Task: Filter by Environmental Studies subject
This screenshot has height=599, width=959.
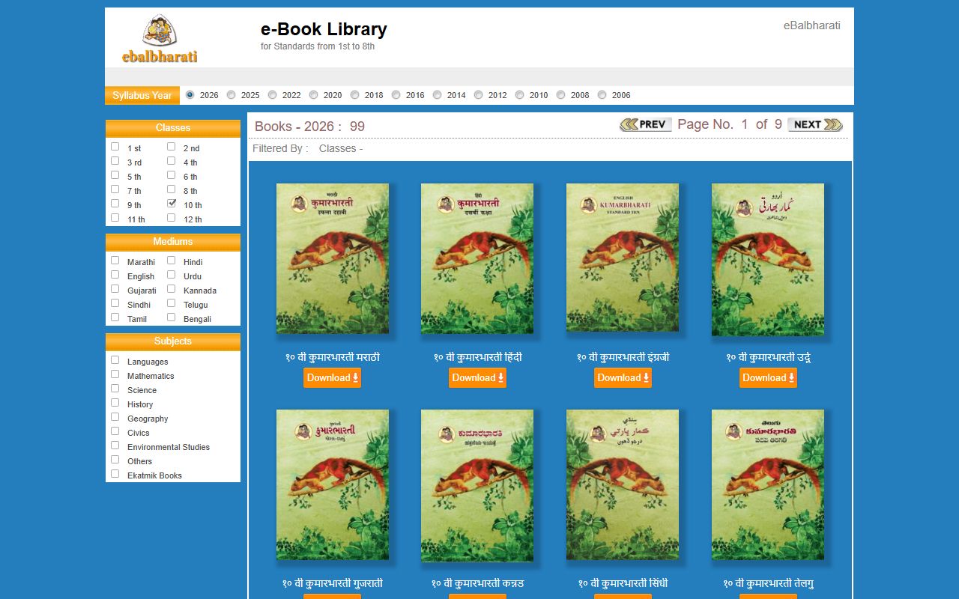Action: pyautogui.click(x=115, y=446)
